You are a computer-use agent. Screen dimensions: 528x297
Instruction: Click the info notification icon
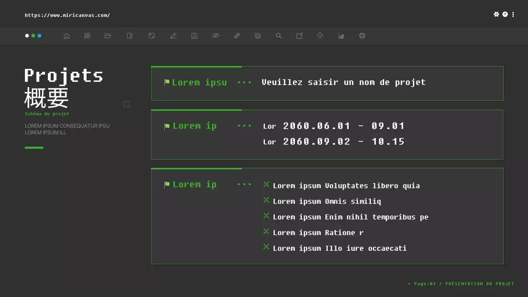pyautogui.click(x=505, y=14)
